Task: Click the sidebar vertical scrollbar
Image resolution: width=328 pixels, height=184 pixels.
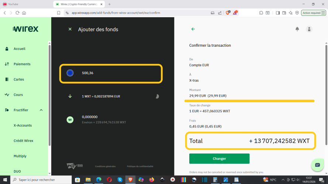Action: pyautogui.click(x=49, y=95)
